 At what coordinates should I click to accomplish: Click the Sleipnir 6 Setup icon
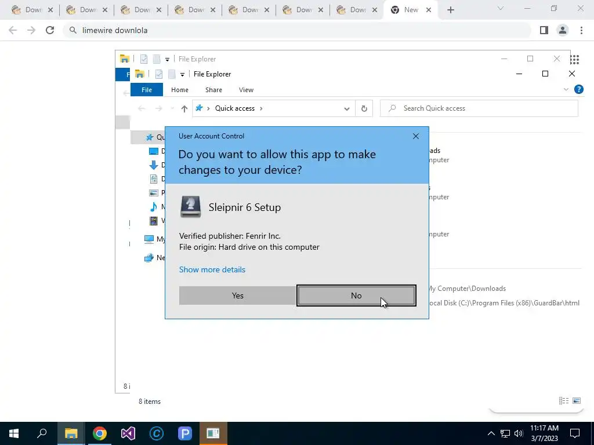pos(190,207)
